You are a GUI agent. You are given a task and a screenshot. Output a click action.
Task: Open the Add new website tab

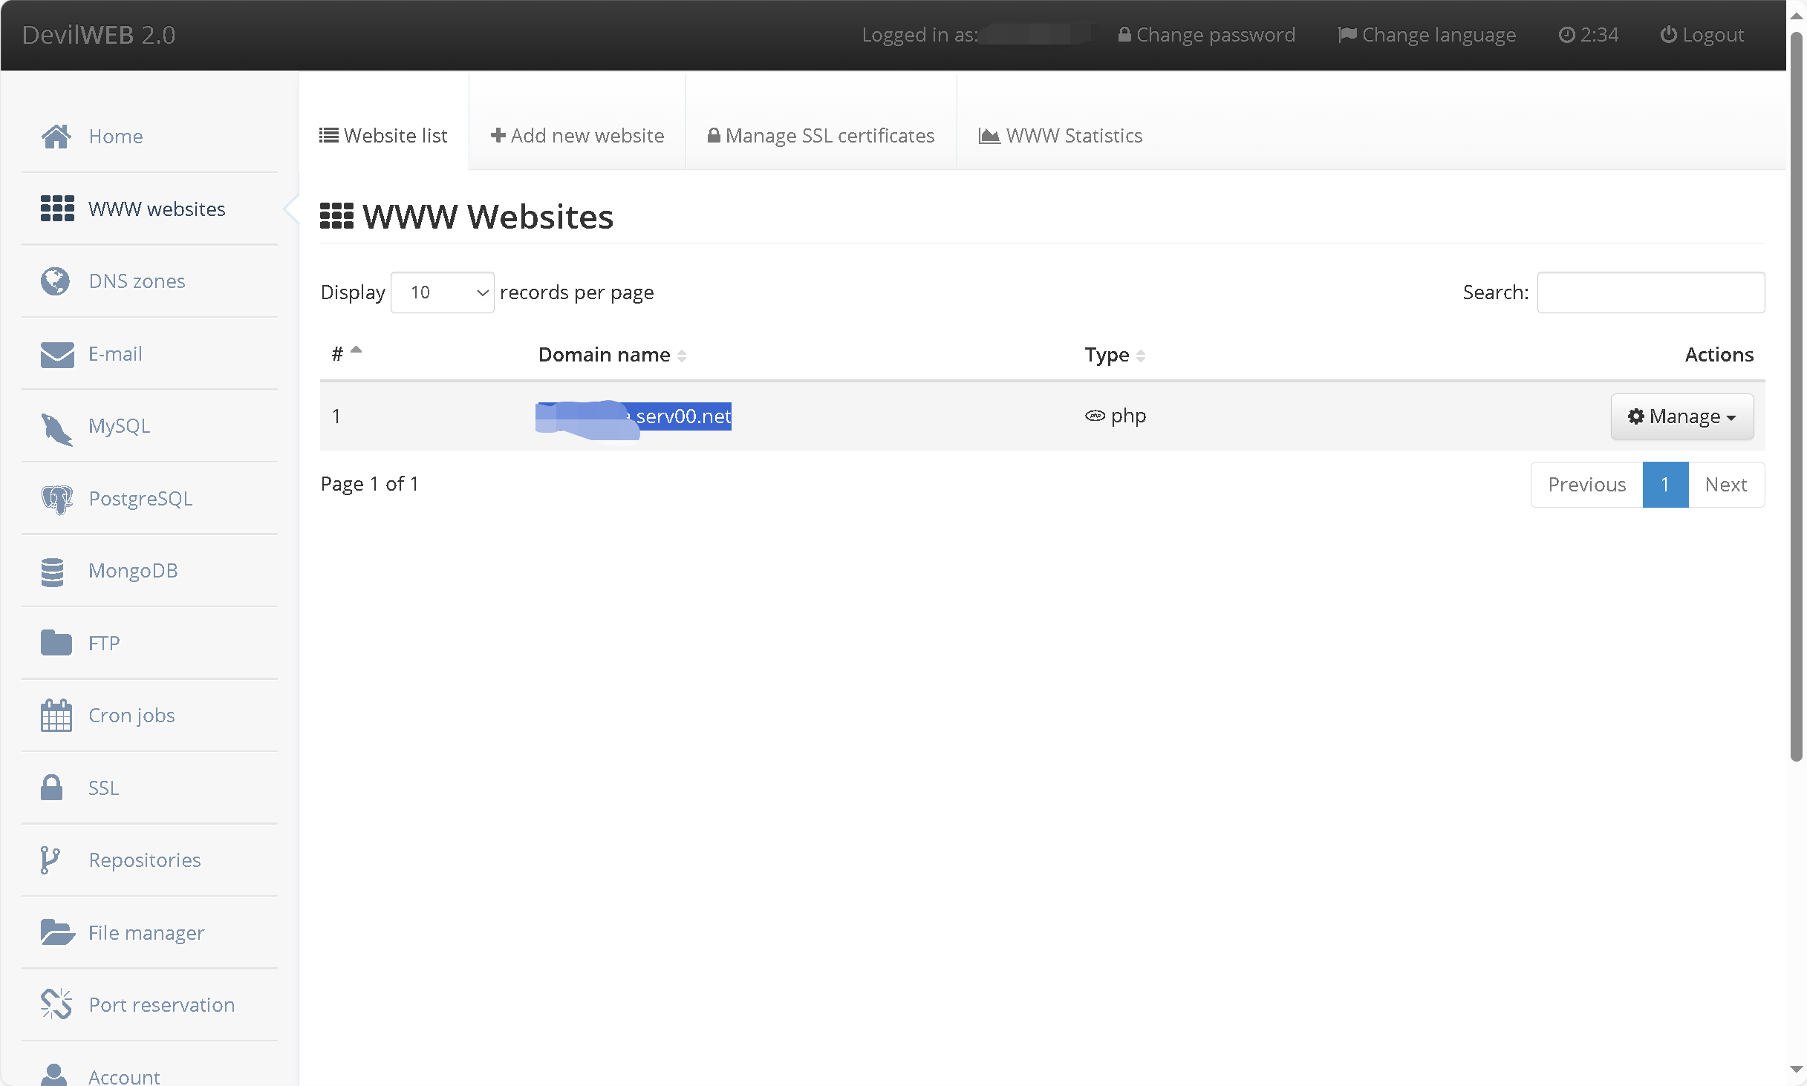pyautogui.click(x=577, y=136)
